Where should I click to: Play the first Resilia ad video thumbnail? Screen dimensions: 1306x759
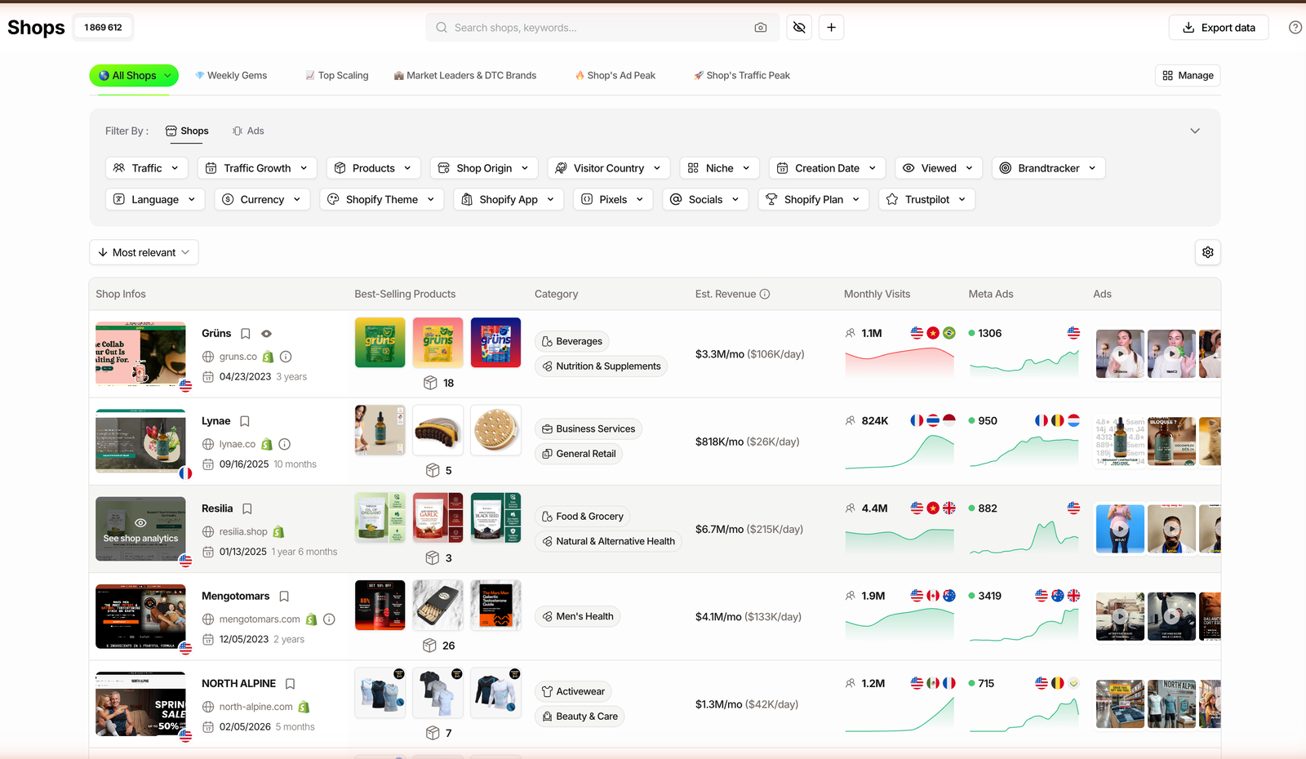(1120, 529)
